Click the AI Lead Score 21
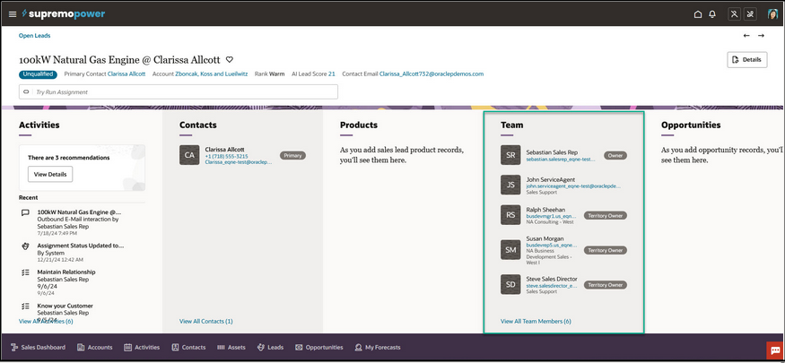Screen dimensions: 785x363 pyautogui.click(x=331, y=74)
